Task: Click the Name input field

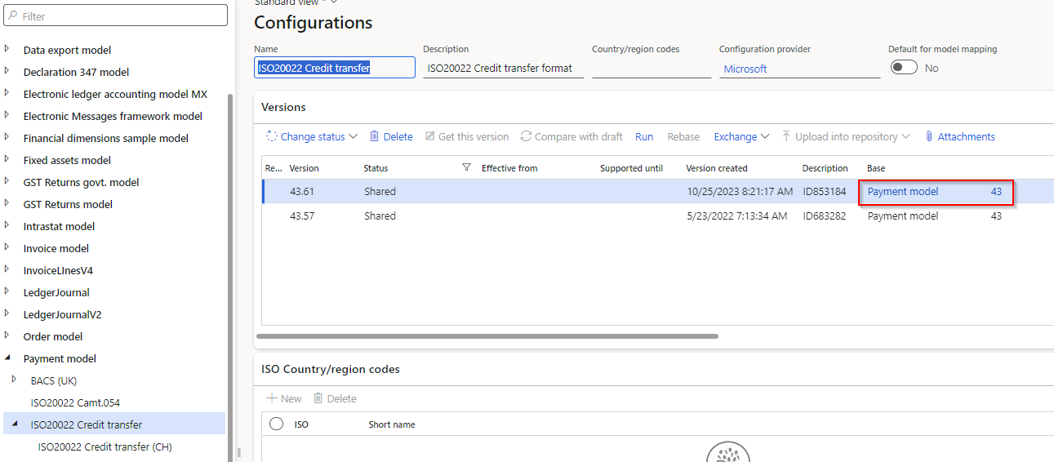Action: coord(335,68)
